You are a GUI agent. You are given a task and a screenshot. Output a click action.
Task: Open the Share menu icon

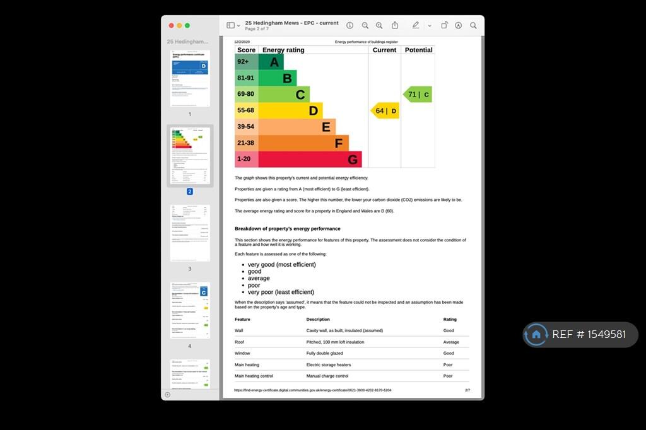[x=395, y=25]
